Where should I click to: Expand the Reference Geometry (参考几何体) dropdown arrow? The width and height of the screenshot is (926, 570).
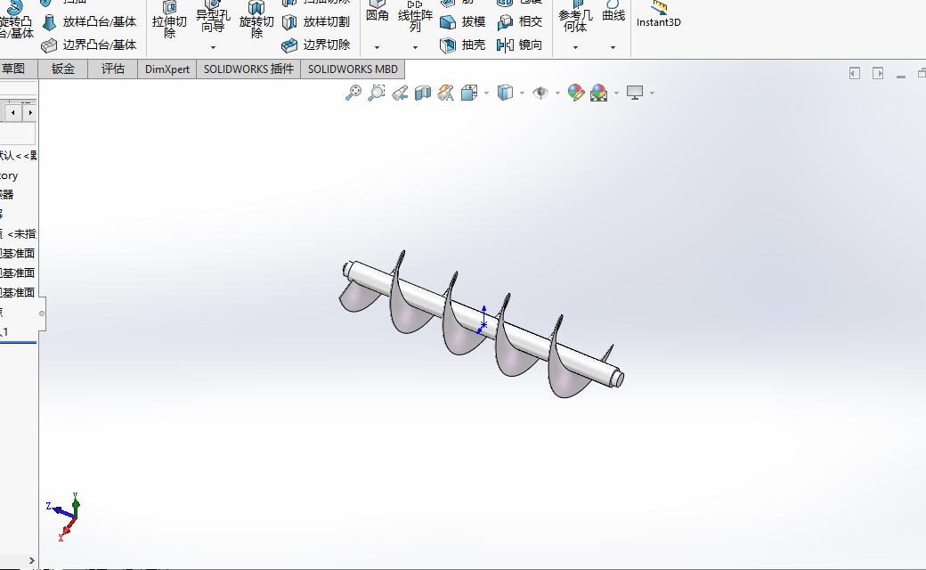575,47
